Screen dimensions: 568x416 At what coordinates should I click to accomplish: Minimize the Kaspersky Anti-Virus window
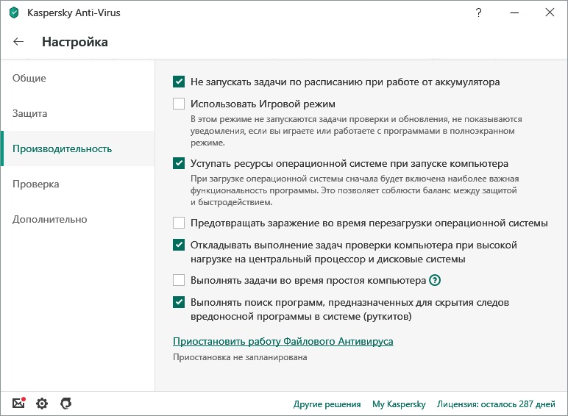(x=514, y=12)
